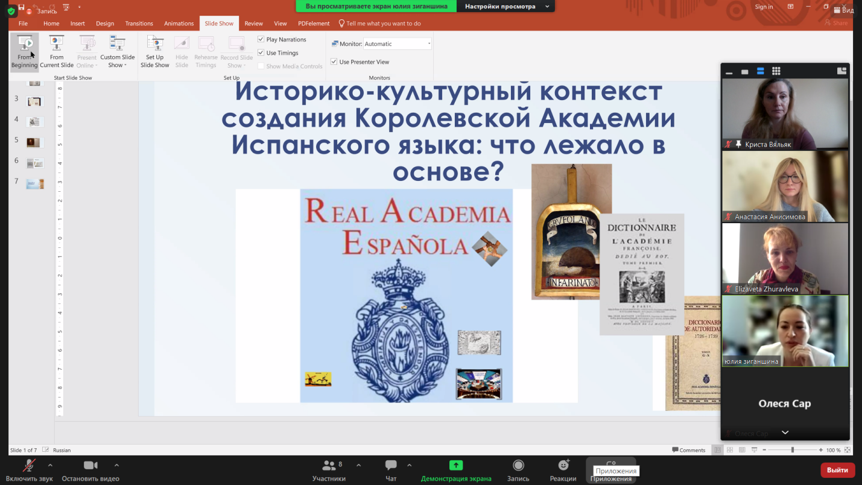Open the Участники participants panel

[329, 470]
